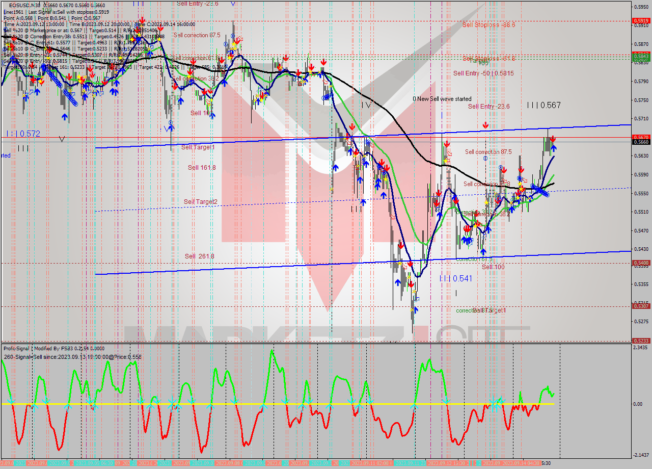652x469 pixels.
Task: Click the 0 New Sell wave started label
Action: pos(442,99)
